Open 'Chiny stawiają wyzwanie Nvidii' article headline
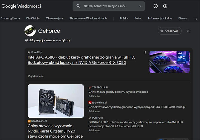This screenshot has height=140, width=200. (x=55, y=131)
